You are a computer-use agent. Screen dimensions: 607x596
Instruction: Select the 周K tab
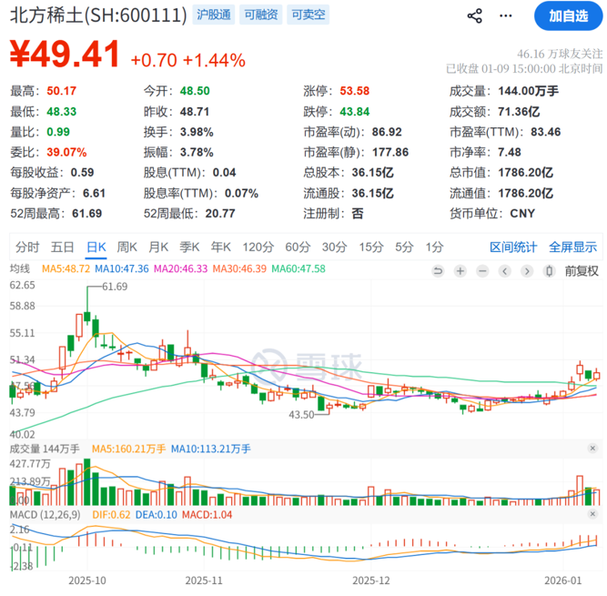tap(126, 247)
